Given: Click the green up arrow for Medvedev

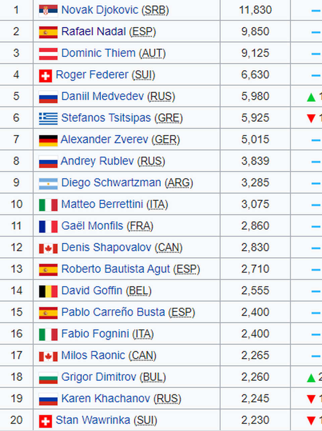Looking at the screenshot, I should point(311,97).
